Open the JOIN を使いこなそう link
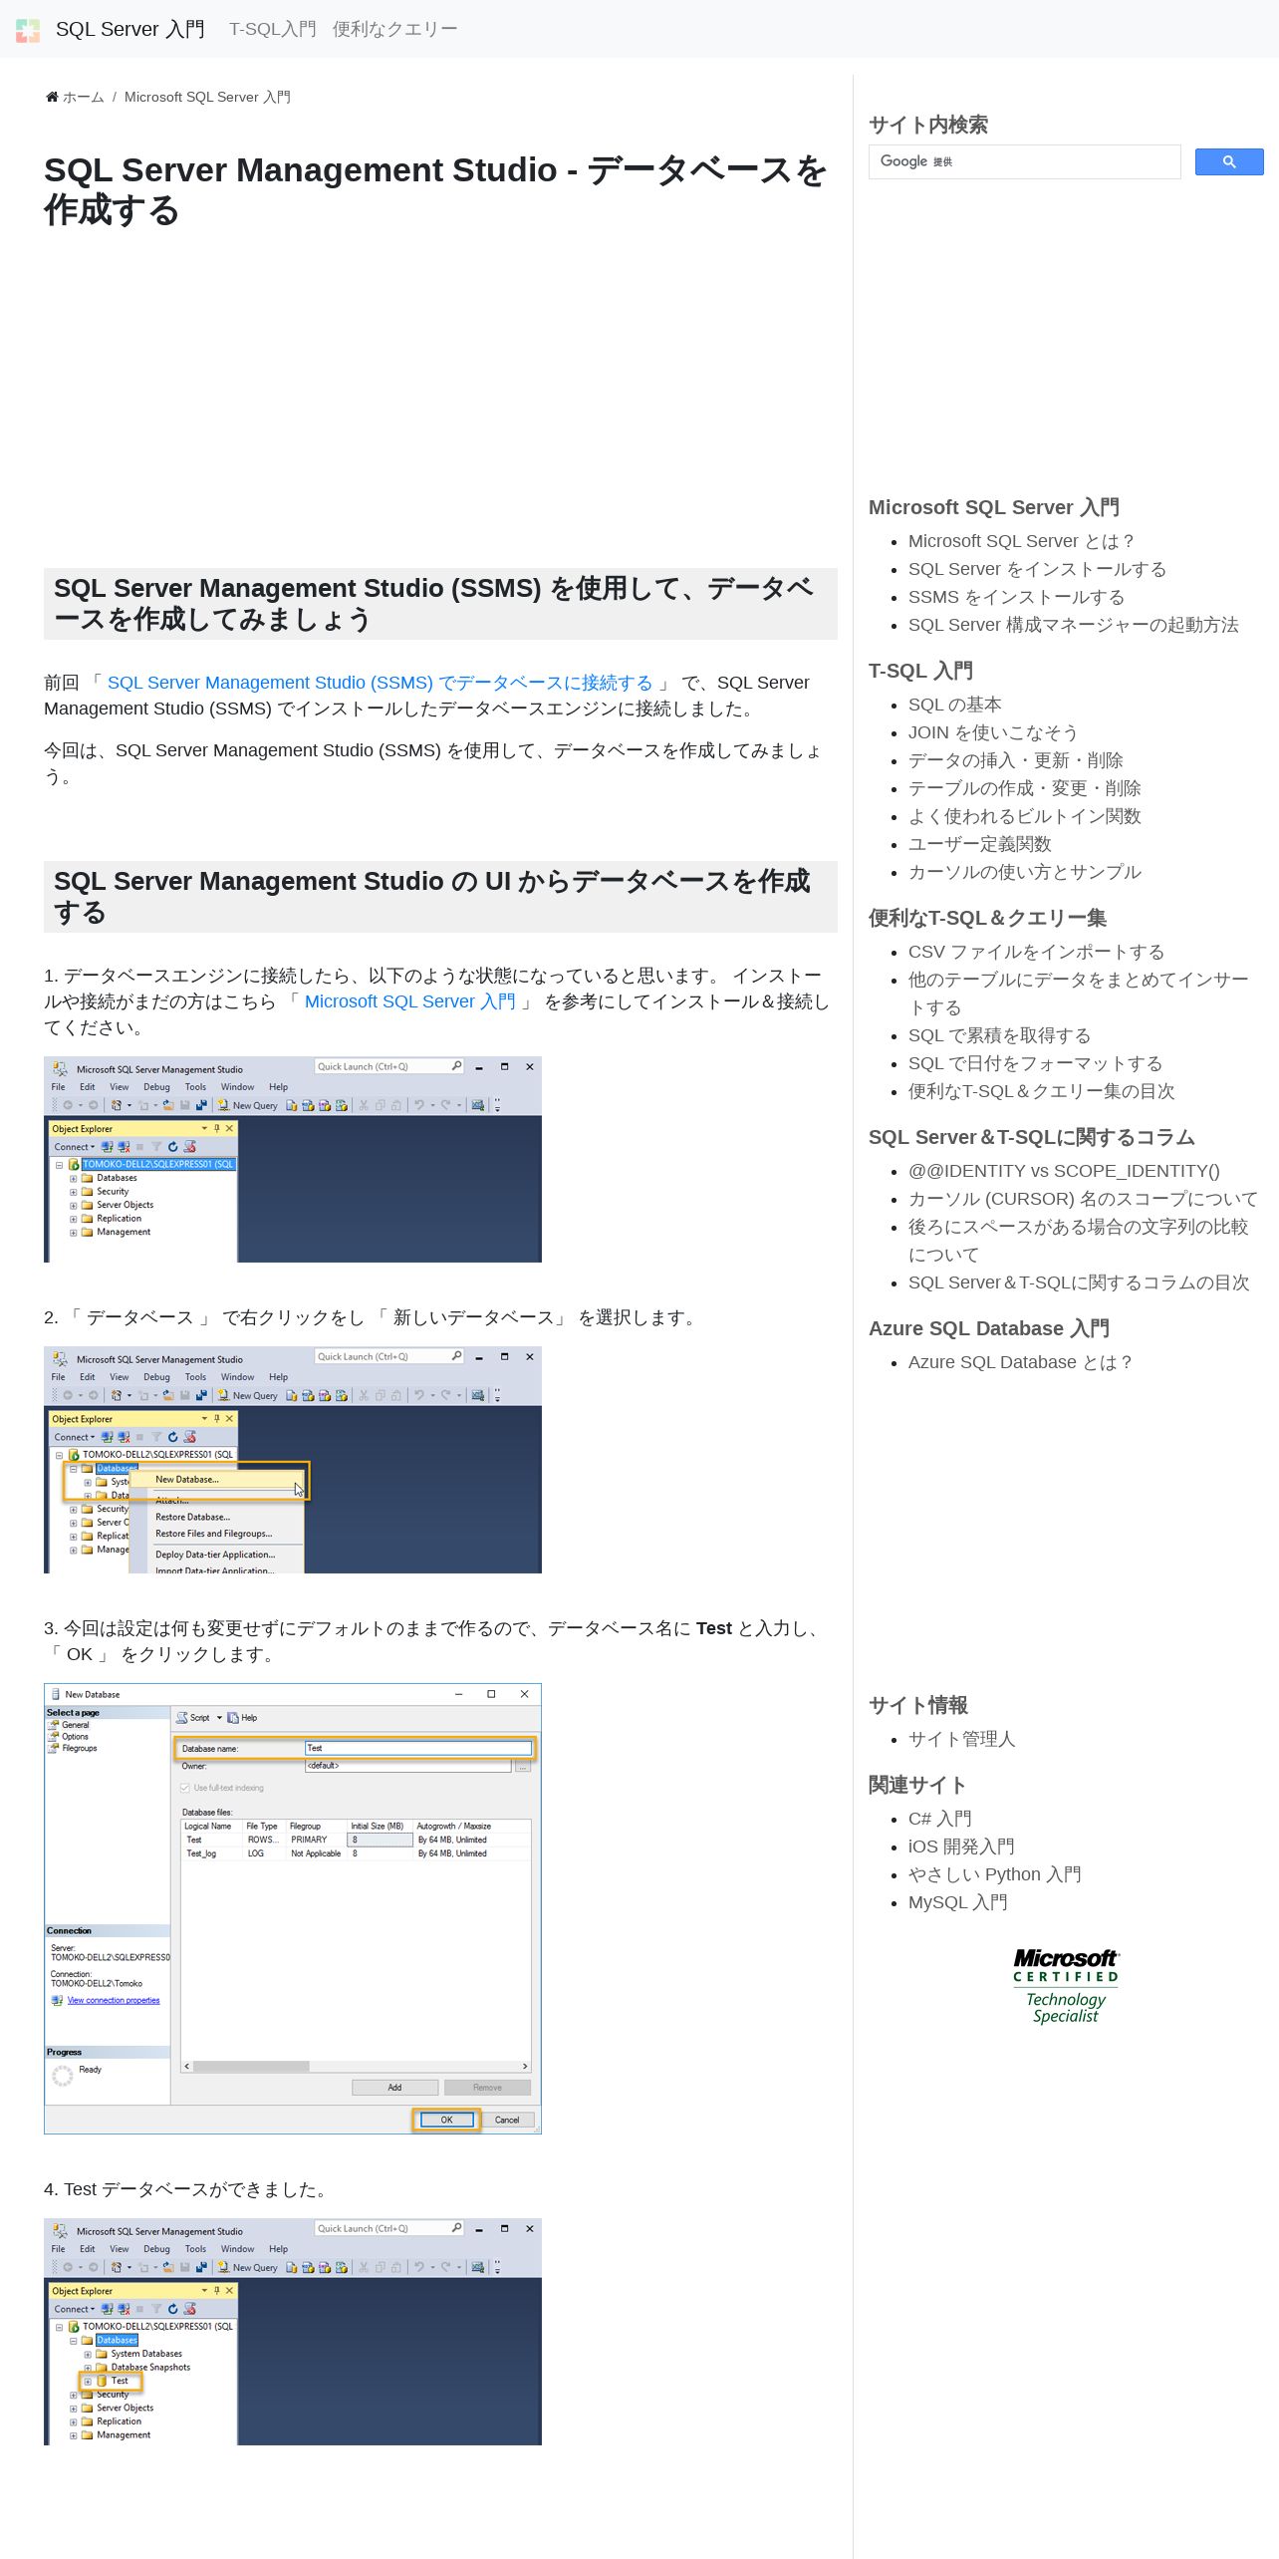Screen dimensions: 1279x2559 [x=993, y=732]
